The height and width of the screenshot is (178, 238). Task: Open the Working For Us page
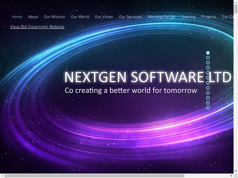[161, 17]
